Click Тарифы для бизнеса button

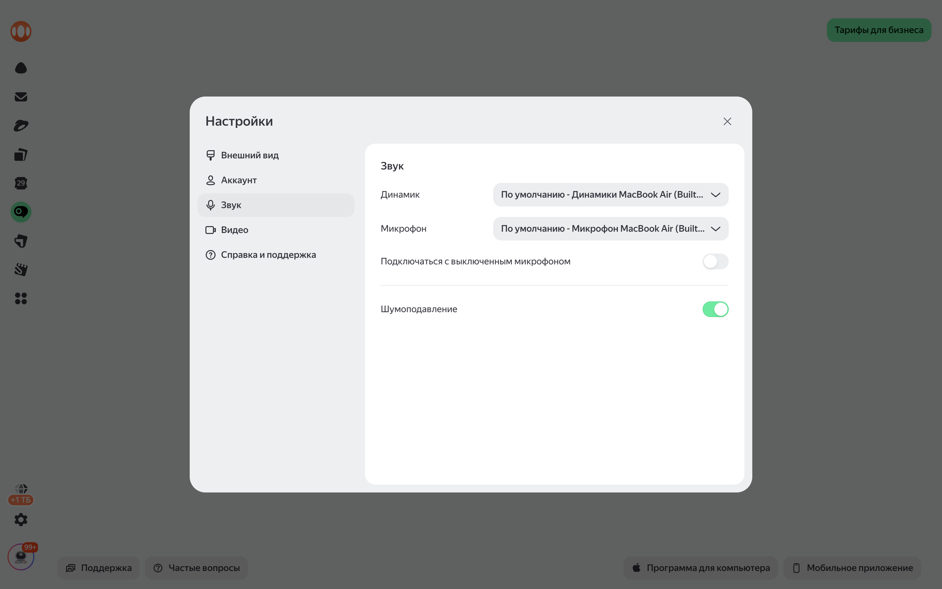tap(879, 30)
